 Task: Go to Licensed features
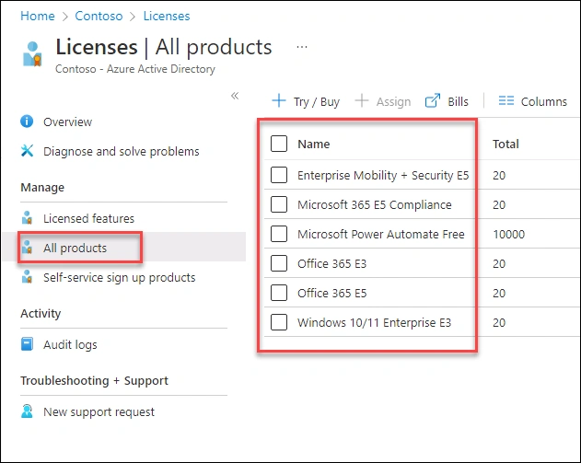point(88,218)
